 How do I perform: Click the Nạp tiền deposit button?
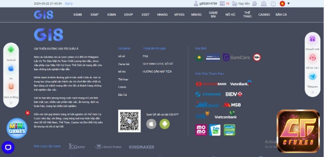tap(244, 4)
